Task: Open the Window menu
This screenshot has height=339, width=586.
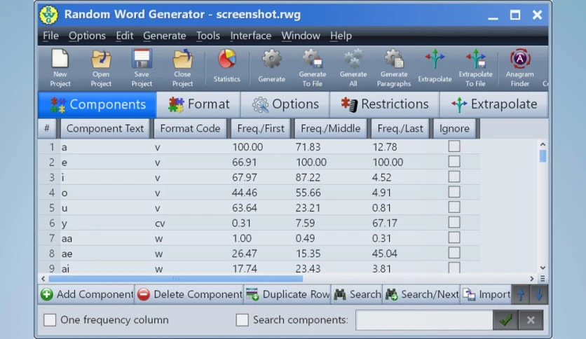Action: (301, 36)
